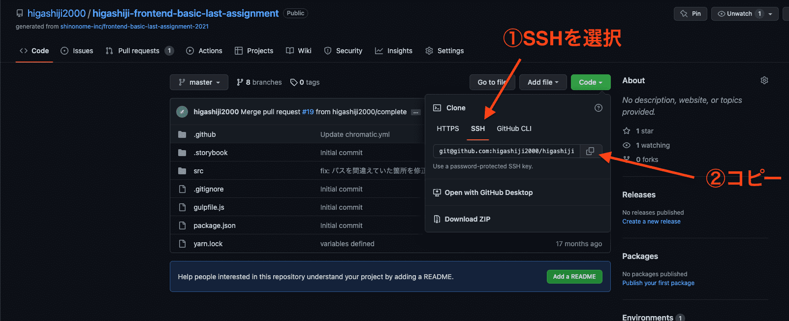
Task: Click the yarn.lock file icon
Action: [x=182, y=244]
